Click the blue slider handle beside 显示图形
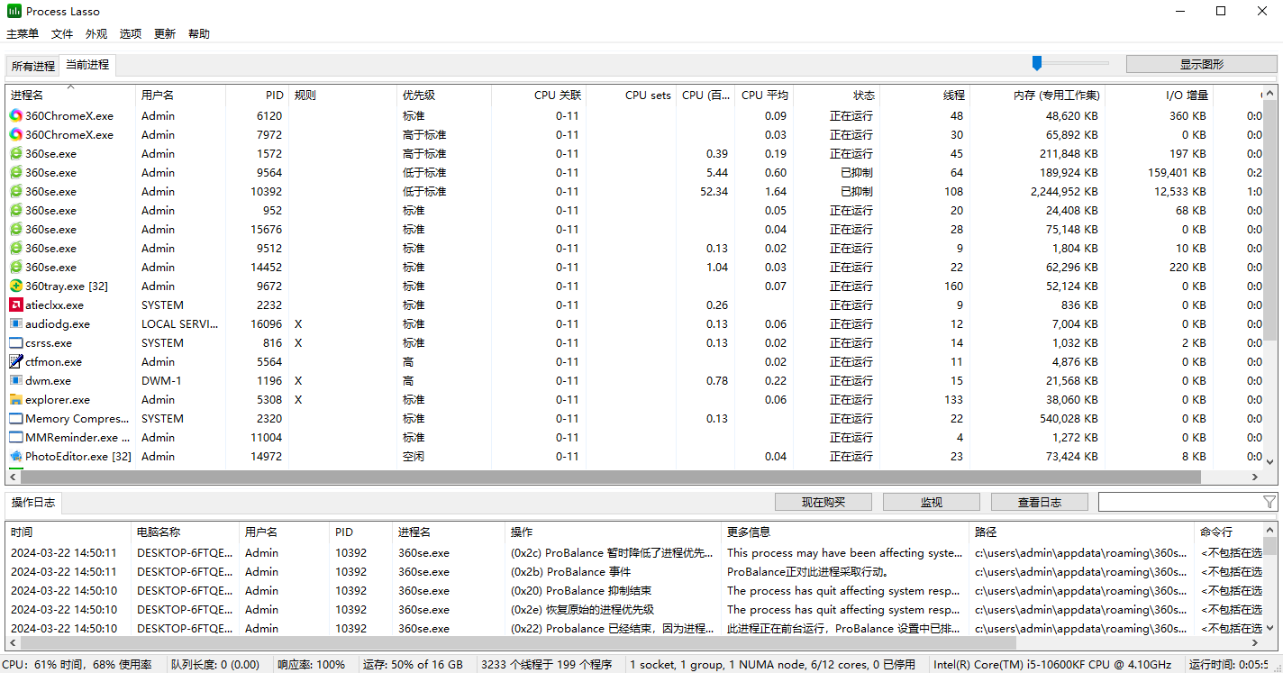This screenshot has width=1283, height=673. 1037,63
